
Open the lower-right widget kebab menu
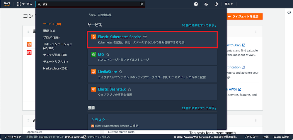pos(256,121)
